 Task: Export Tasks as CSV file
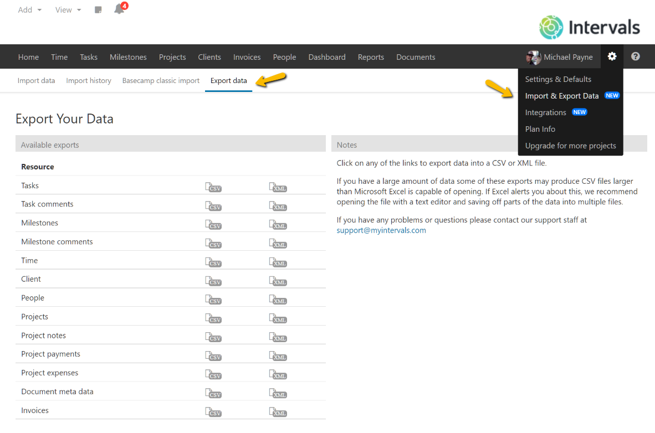[x=213, y=188]
